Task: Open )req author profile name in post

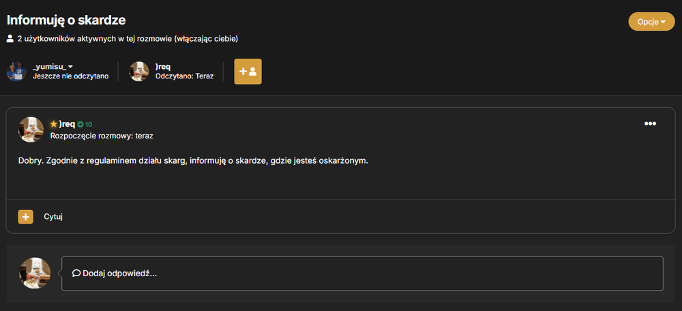Action: (67, 124)
